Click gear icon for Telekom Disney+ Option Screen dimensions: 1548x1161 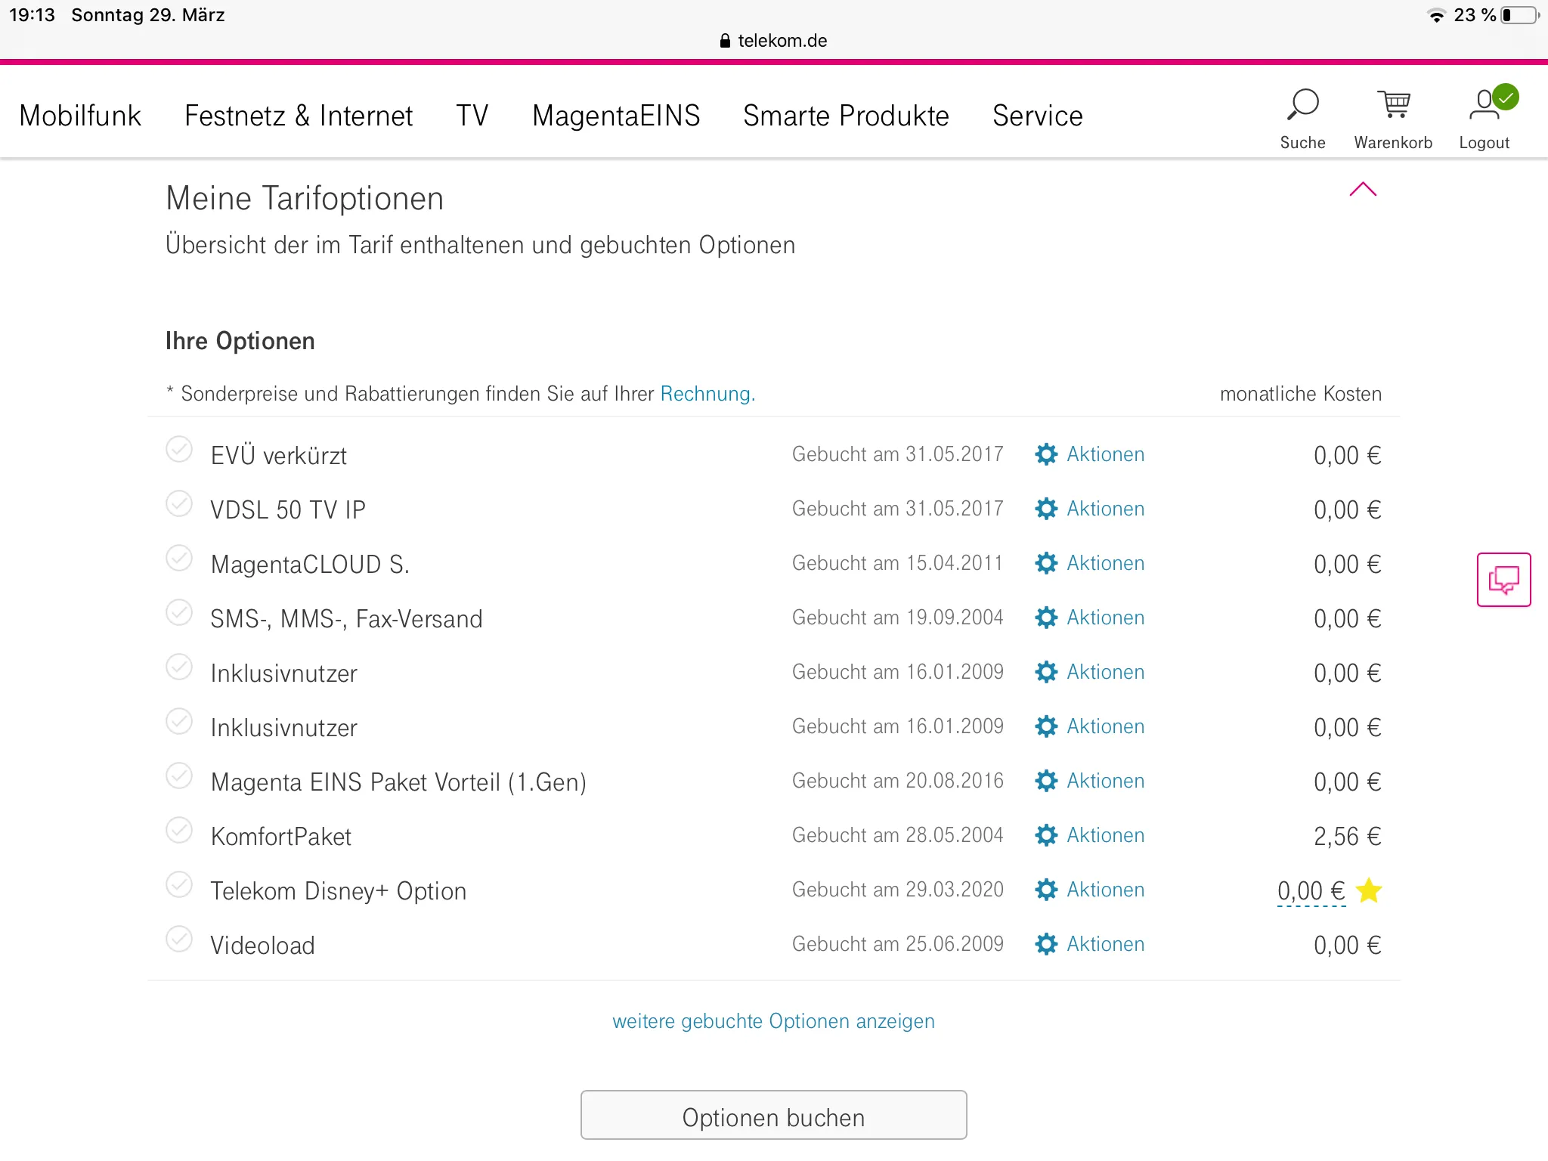pos(1046,890)
